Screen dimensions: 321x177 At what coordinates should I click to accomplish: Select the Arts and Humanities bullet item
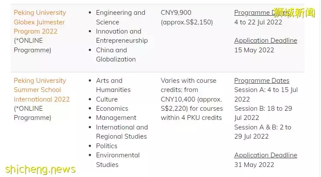coord(113,85)
